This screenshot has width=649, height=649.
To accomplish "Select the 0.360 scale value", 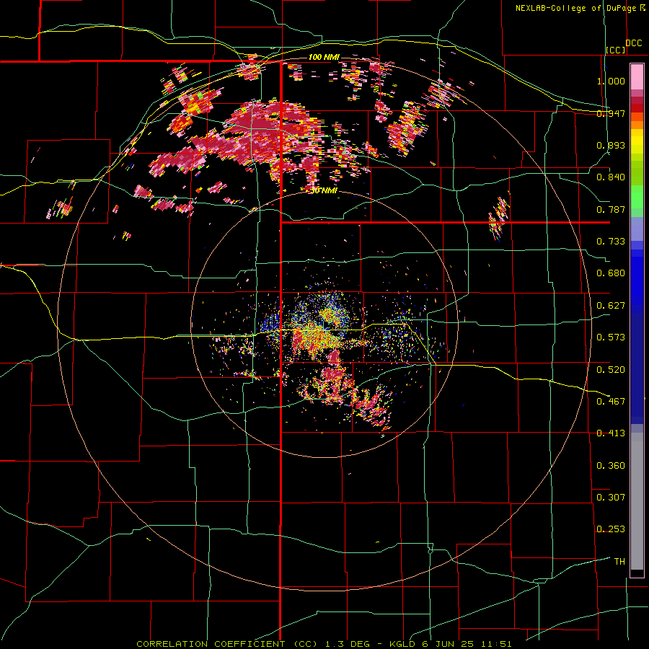I will 611,466.
